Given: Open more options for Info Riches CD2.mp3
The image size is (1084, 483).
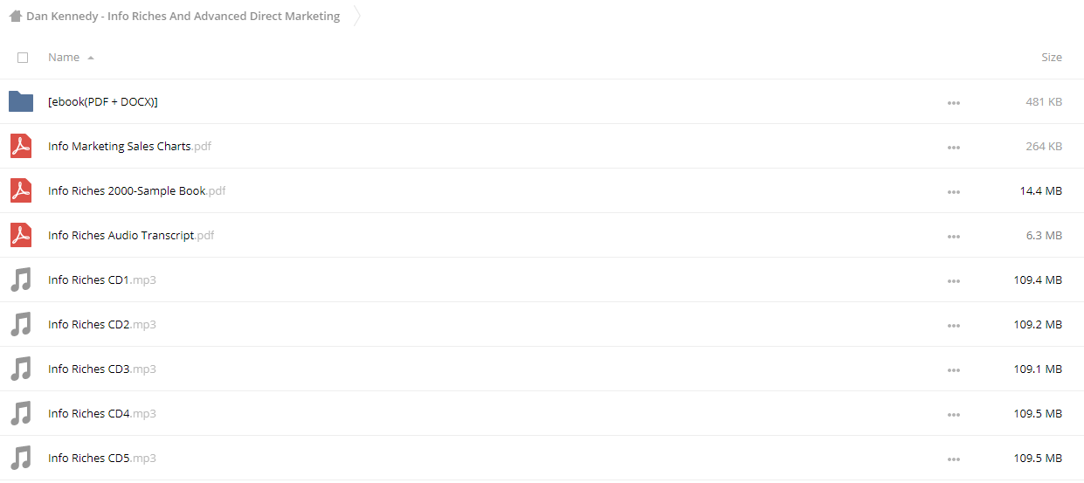Looking at the screenshot, I should (x=953, y=325).
